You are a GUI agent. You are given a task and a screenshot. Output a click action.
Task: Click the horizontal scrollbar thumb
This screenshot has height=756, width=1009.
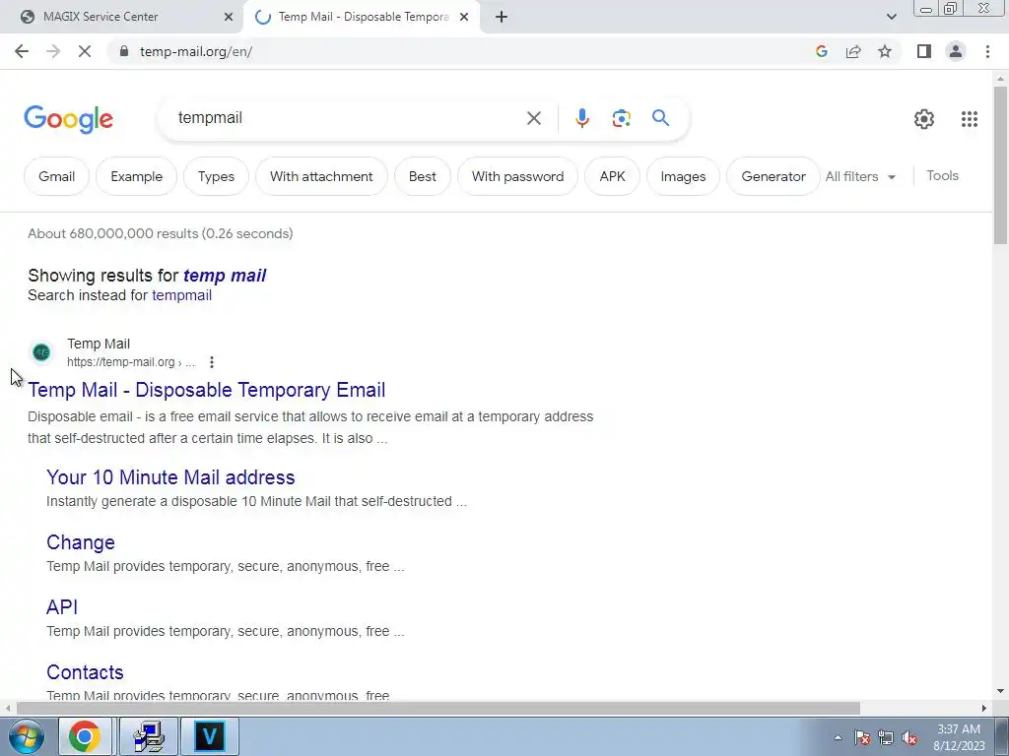pyautogui.click(x=438, y=708)
